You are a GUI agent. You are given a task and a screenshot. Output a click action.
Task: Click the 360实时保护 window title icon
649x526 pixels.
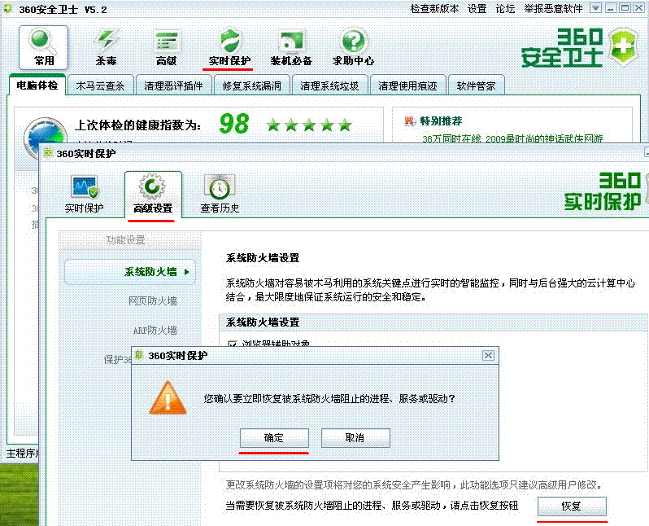click(x=48, y=153)
